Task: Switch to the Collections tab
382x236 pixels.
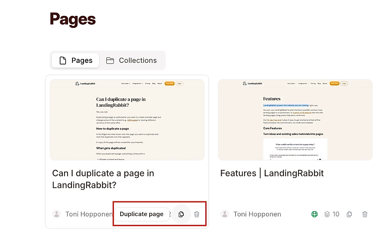Action: click(x=132, y=60)
